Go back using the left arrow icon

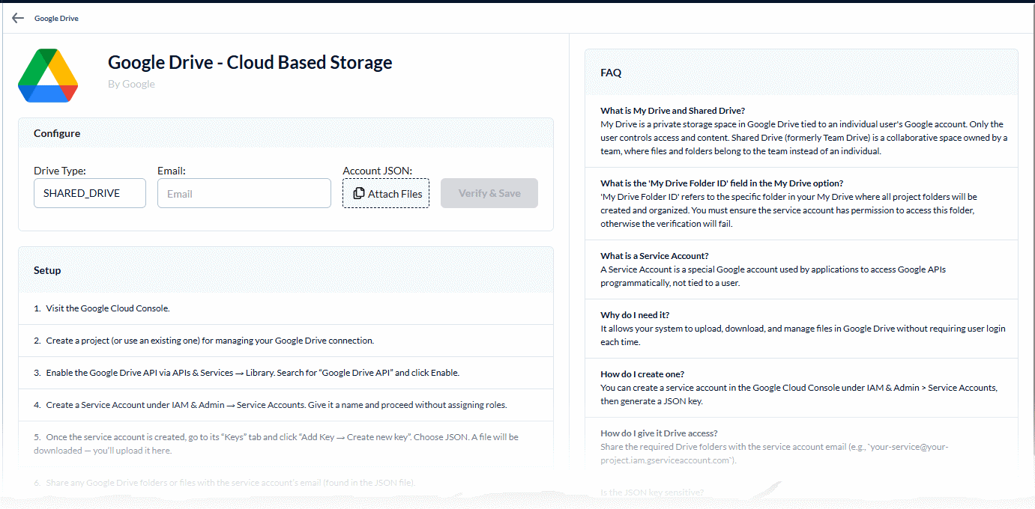coord(18,18)
